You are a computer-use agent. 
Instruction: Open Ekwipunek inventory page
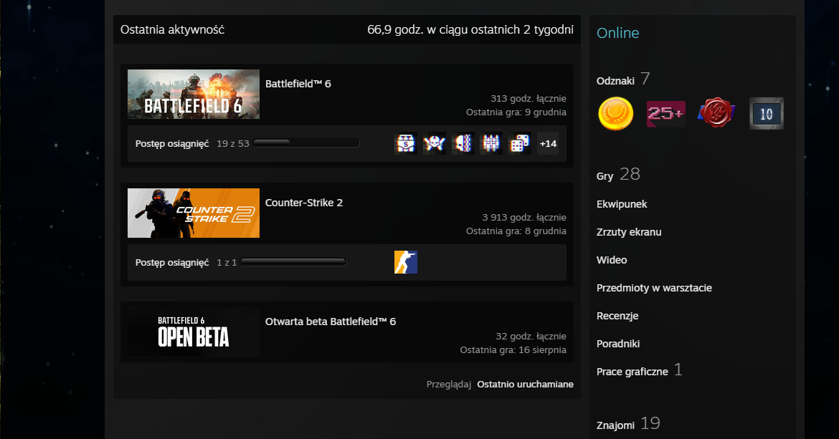tap(622, 204)
